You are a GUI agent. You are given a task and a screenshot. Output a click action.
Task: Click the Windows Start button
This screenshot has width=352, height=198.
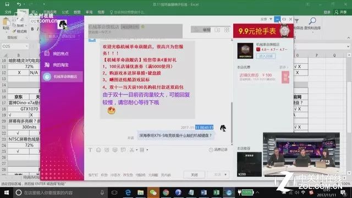pos(7,193)
